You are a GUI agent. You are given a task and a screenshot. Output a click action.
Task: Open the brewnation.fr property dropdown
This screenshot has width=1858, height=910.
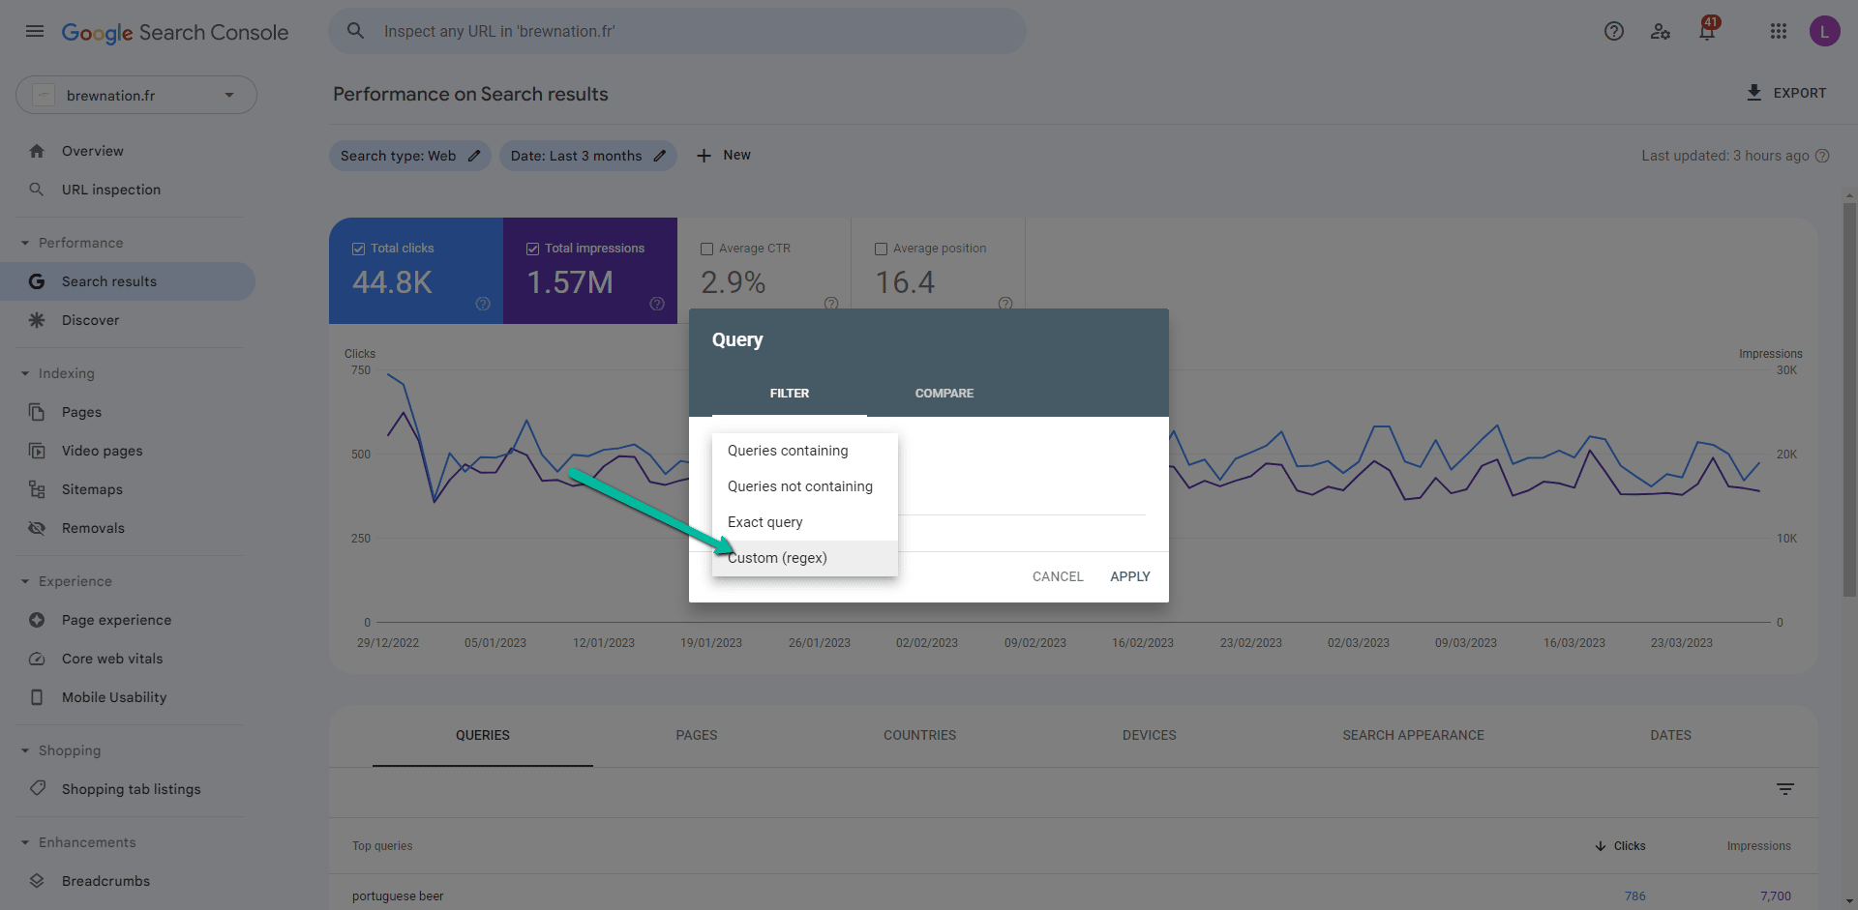(136, 95)
